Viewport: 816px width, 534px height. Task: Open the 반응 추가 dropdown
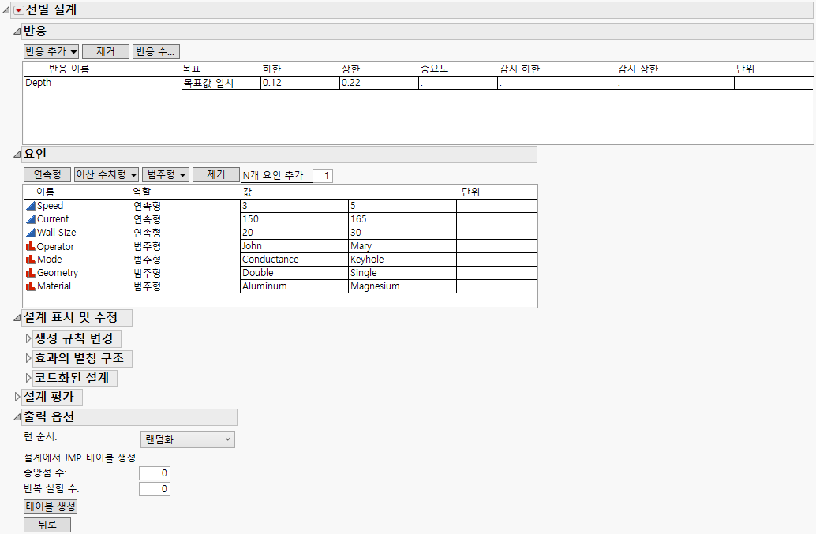click(47, 50)
